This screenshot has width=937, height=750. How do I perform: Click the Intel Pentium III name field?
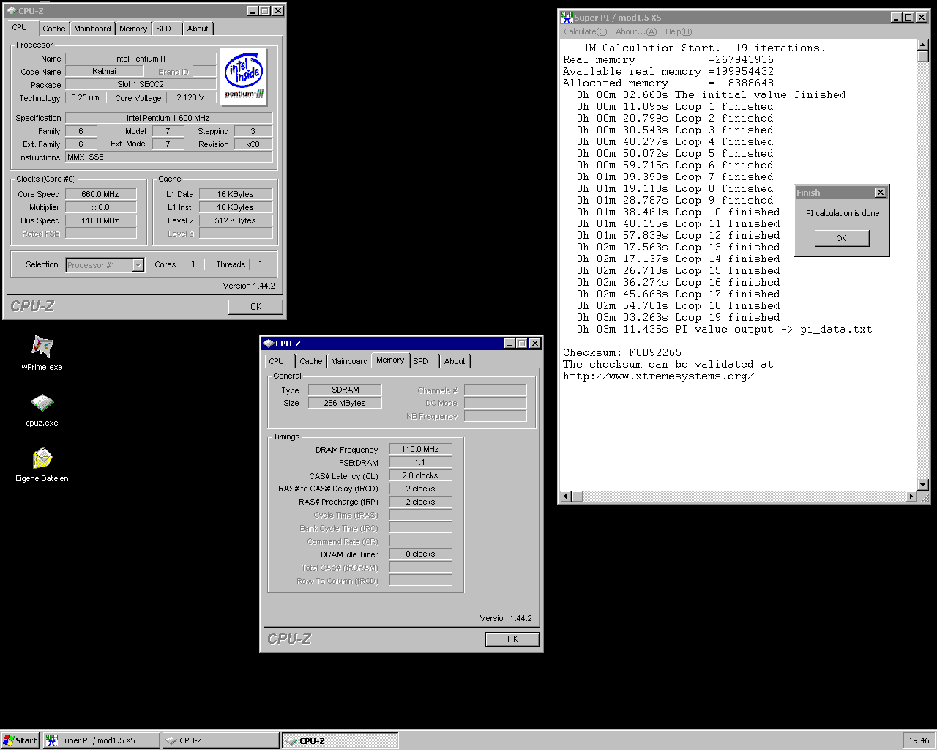click(141, 59)
